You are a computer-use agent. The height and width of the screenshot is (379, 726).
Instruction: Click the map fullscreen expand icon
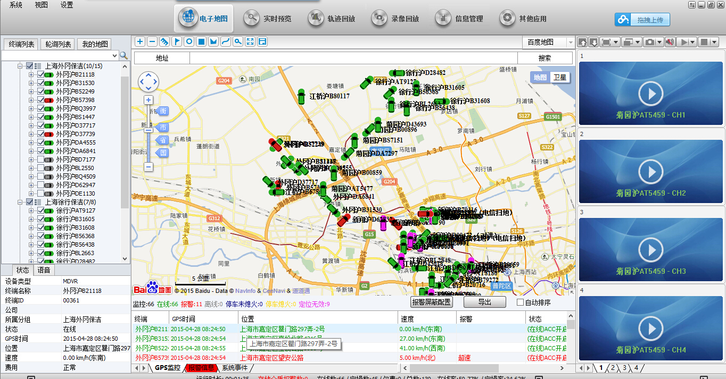pos(250,41)
